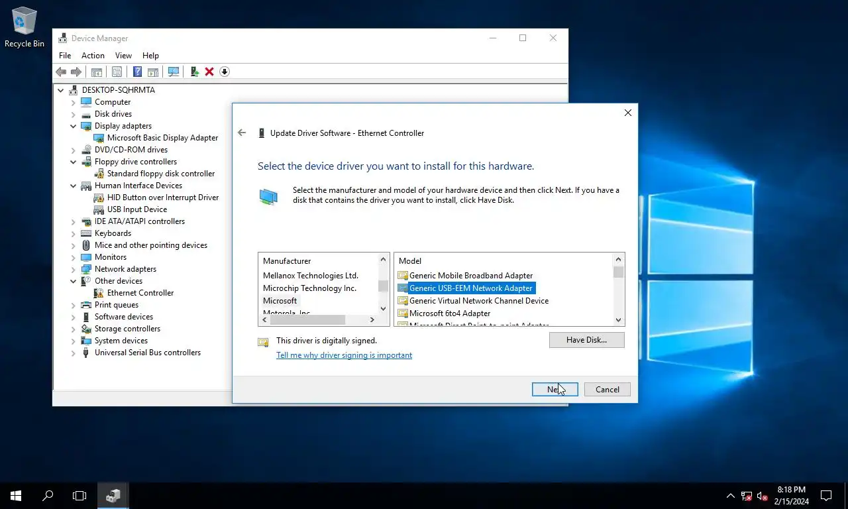Click Show/Hide Console Tree toolbar icon
Viewport: 848px width, 509px height.
click(97, 72)
